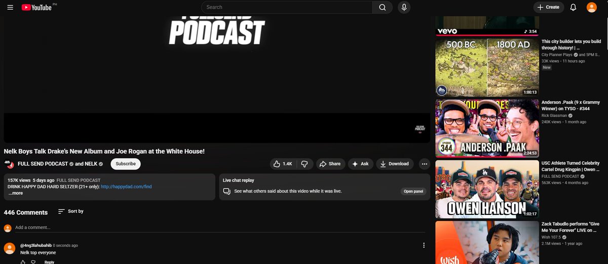
Task: Open FULL SEND PODCAST channel avatar
Action: coord(9,164)
